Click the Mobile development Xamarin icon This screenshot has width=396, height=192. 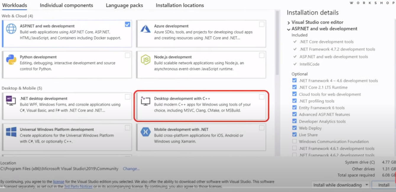146,132
